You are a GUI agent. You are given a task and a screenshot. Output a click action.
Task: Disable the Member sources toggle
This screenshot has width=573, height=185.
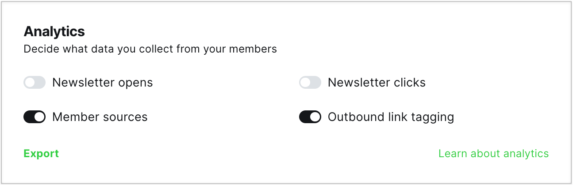tap(35, 117)
